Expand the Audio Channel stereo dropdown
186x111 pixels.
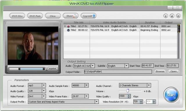(149, 85)
